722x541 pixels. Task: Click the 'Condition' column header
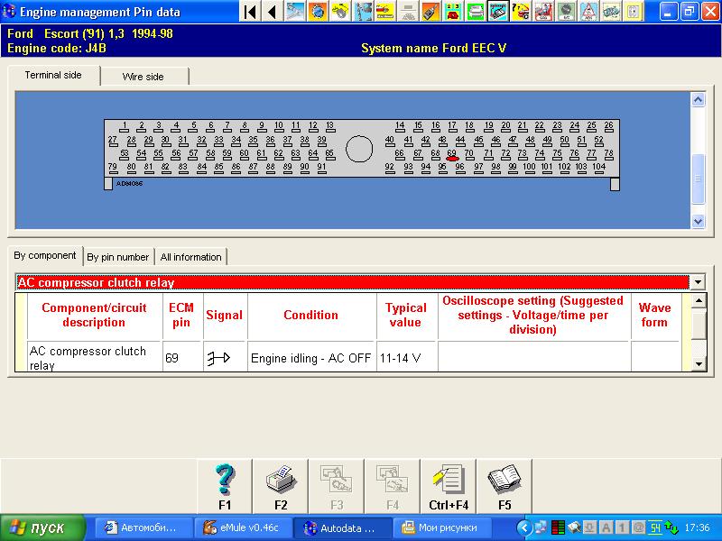point(311,315)
